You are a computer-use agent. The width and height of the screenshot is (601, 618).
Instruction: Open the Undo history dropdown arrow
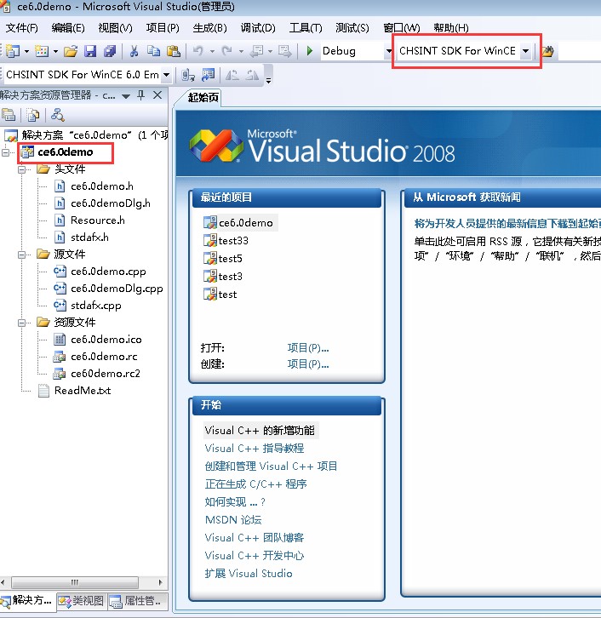click(x=212, y=51)
